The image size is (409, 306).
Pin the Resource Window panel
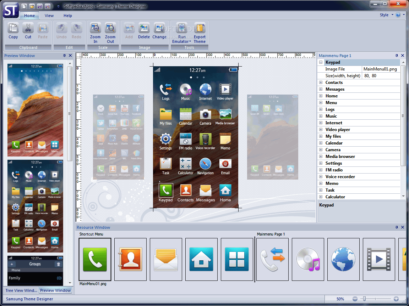click(397, 227)
